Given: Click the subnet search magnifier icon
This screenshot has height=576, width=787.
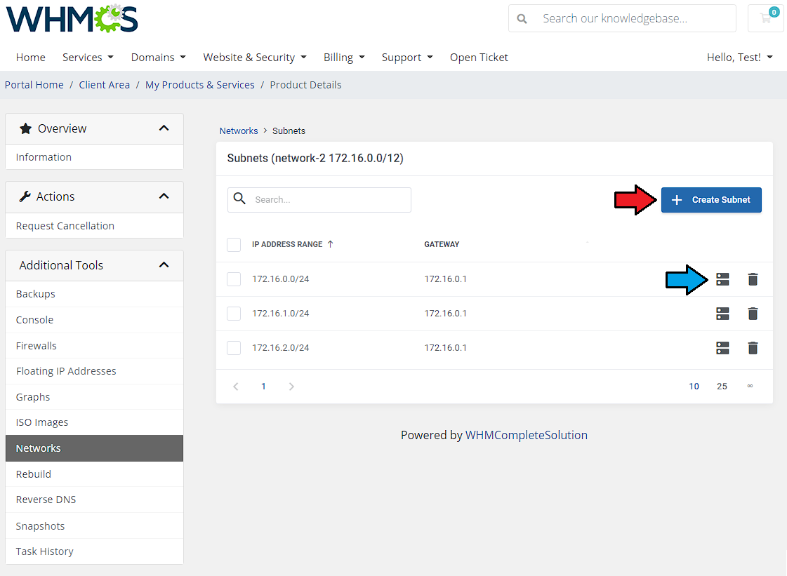Looking at the screenshot, I should [240, 199].
